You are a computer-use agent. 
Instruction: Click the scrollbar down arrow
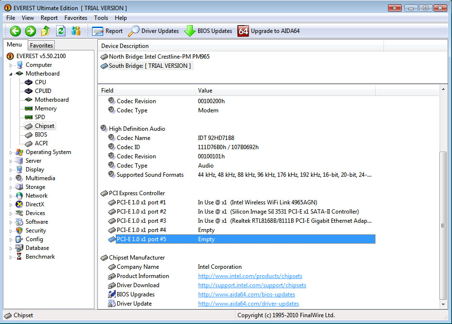pos(443,305)
